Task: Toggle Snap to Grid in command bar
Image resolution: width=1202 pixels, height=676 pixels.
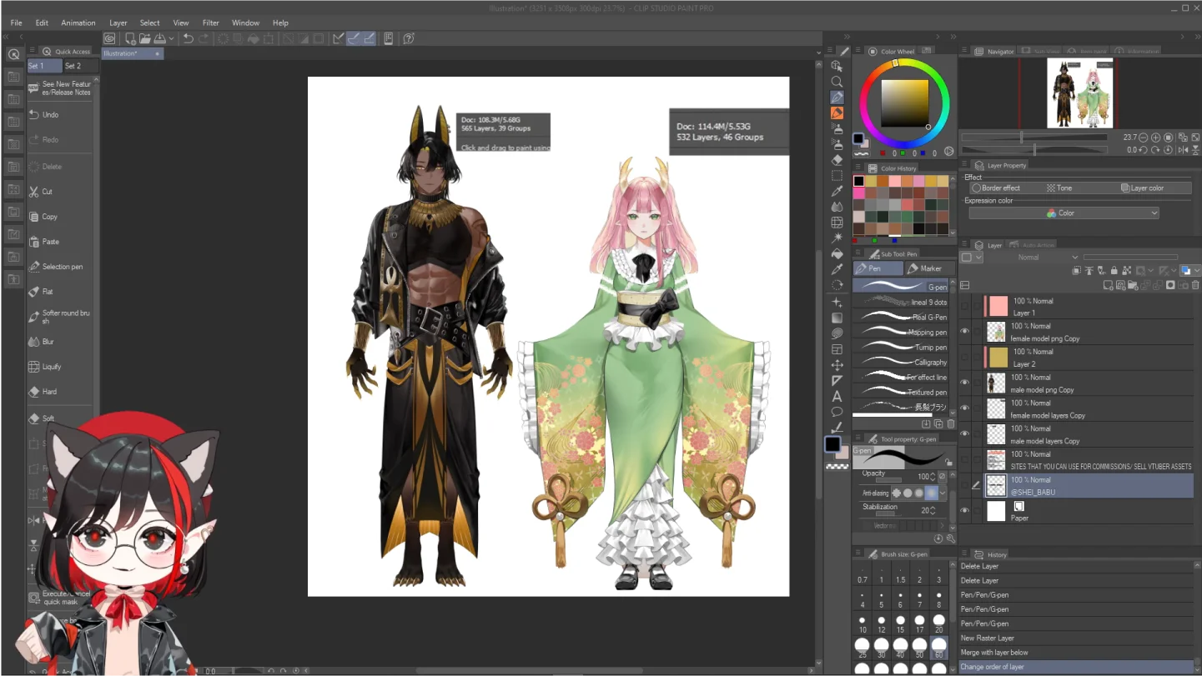Action: pos(369,38)
